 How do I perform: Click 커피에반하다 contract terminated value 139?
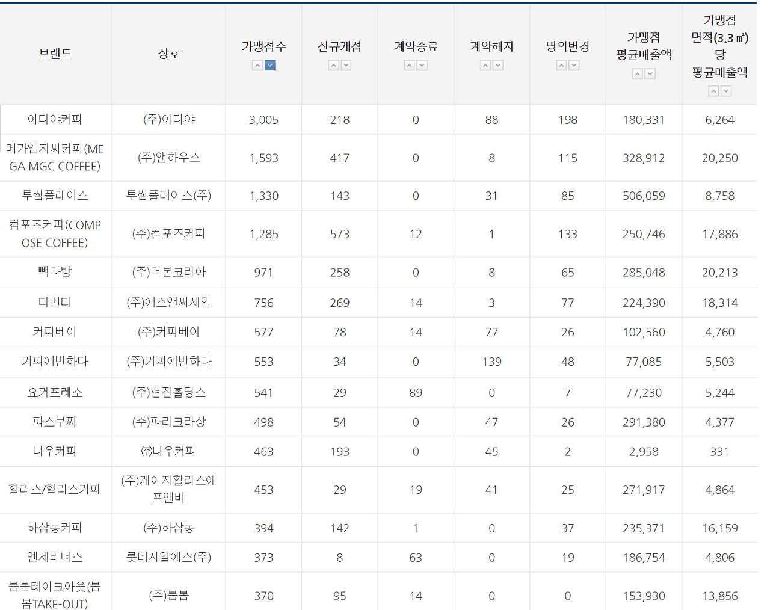(492, 362)
